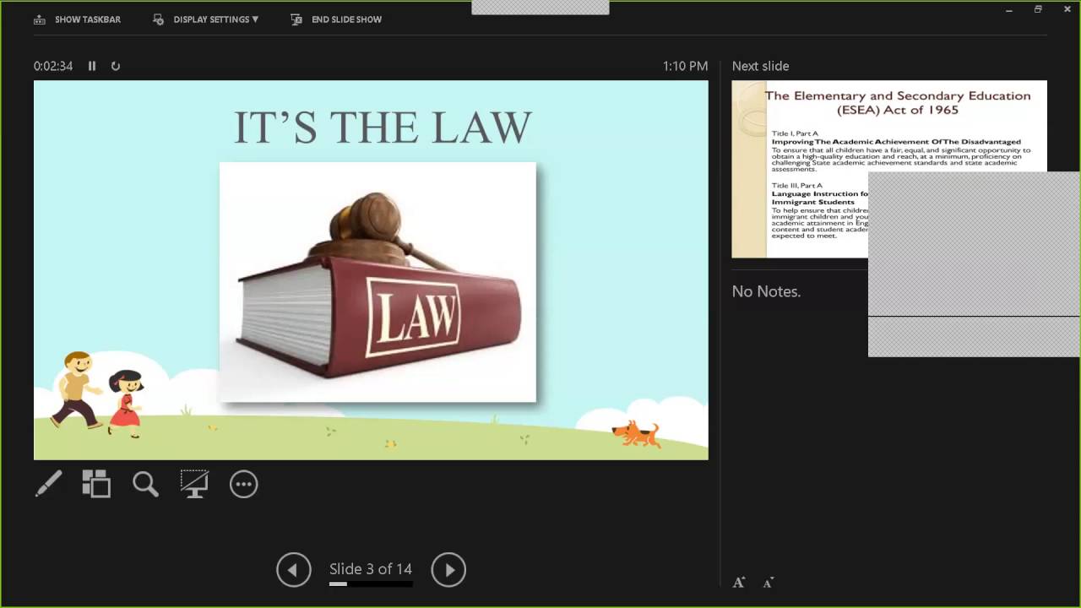Black out the slide show screen
The height and width of the screenshot is (608, 1081).
click(x=194, y=484)
